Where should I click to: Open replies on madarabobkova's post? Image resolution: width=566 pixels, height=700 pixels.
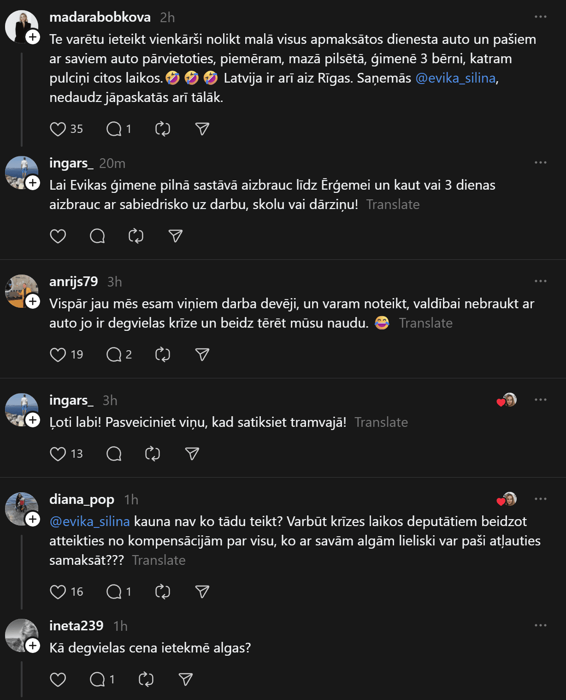click(x=114, y=129)
